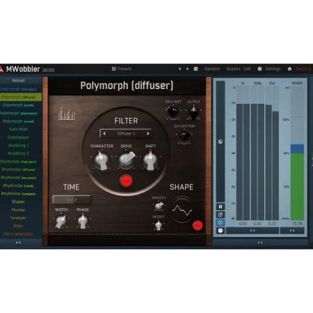Select Polymorph (comb) preset
Image resolution: width=313 pixels, height=313 pixels.
pyautogui.click(x=18, y=105)
